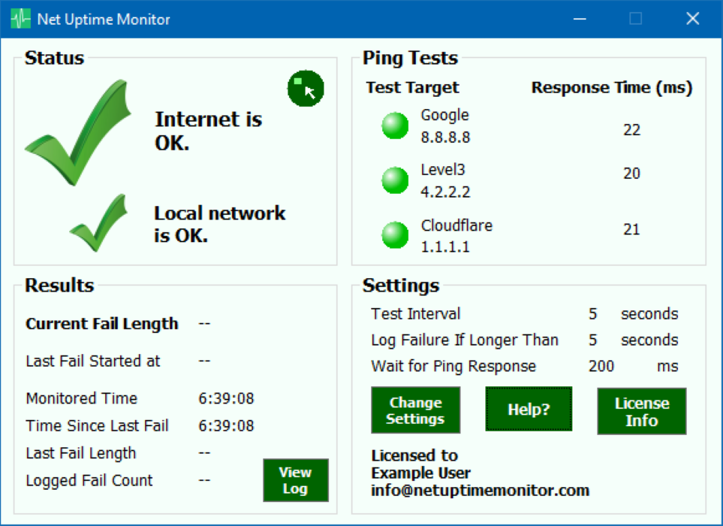Click the 'Internet is OK.' status text
Image resolution: width=723 pixels, height=526 pixels.
click(209, 131)
